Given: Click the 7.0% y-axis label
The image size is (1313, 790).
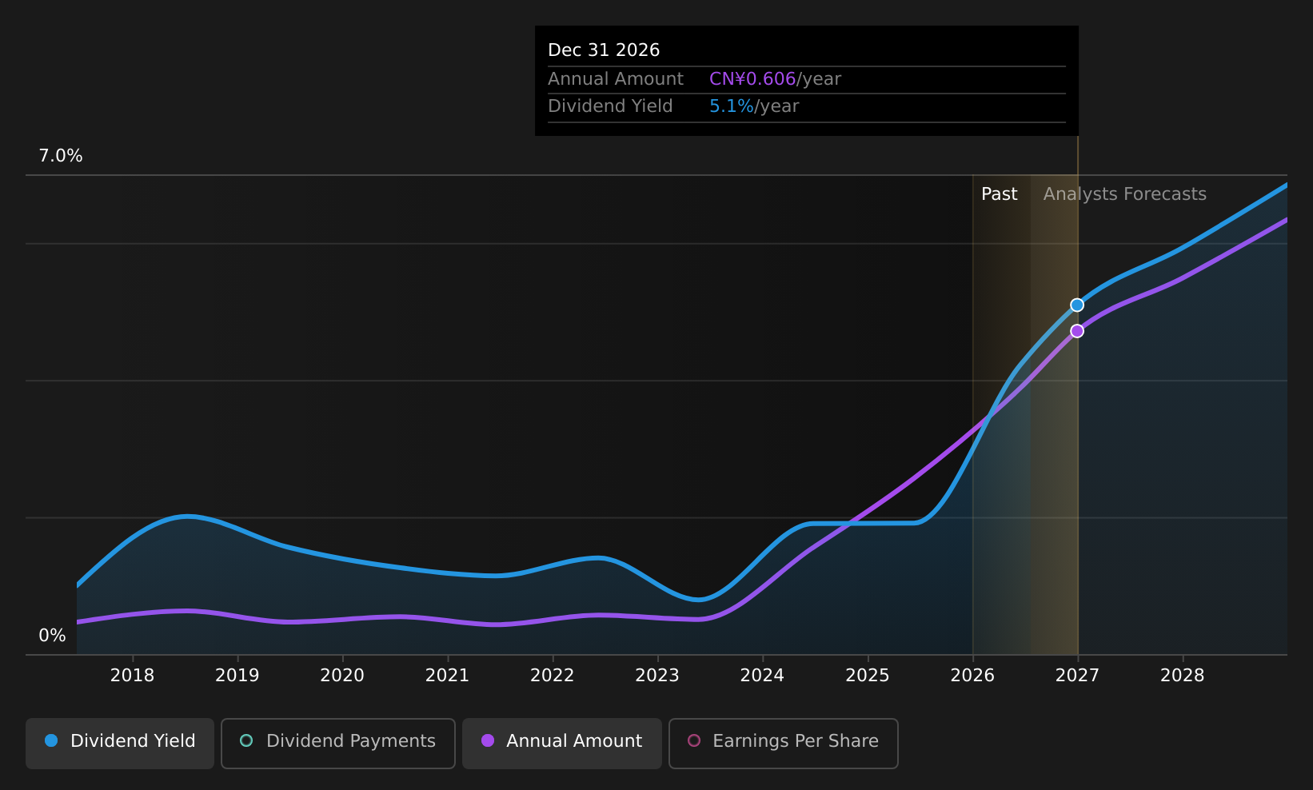Looking at the screenshot, I should 61,156.
